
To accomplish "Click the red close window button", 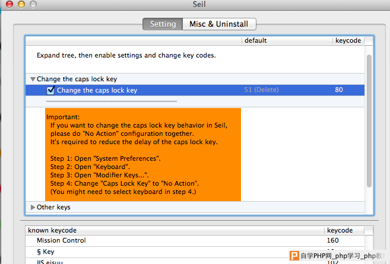I will (9, 4).
